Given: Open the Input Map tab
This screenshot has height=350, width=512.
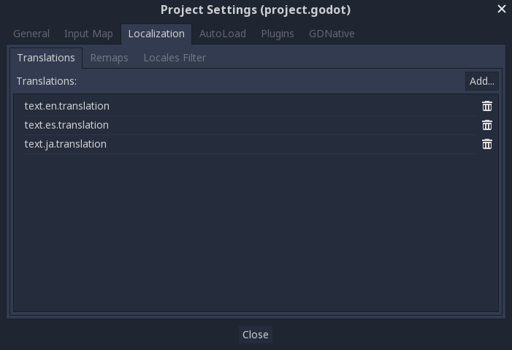Looking at the screenshot, I should tap(88, 34).
